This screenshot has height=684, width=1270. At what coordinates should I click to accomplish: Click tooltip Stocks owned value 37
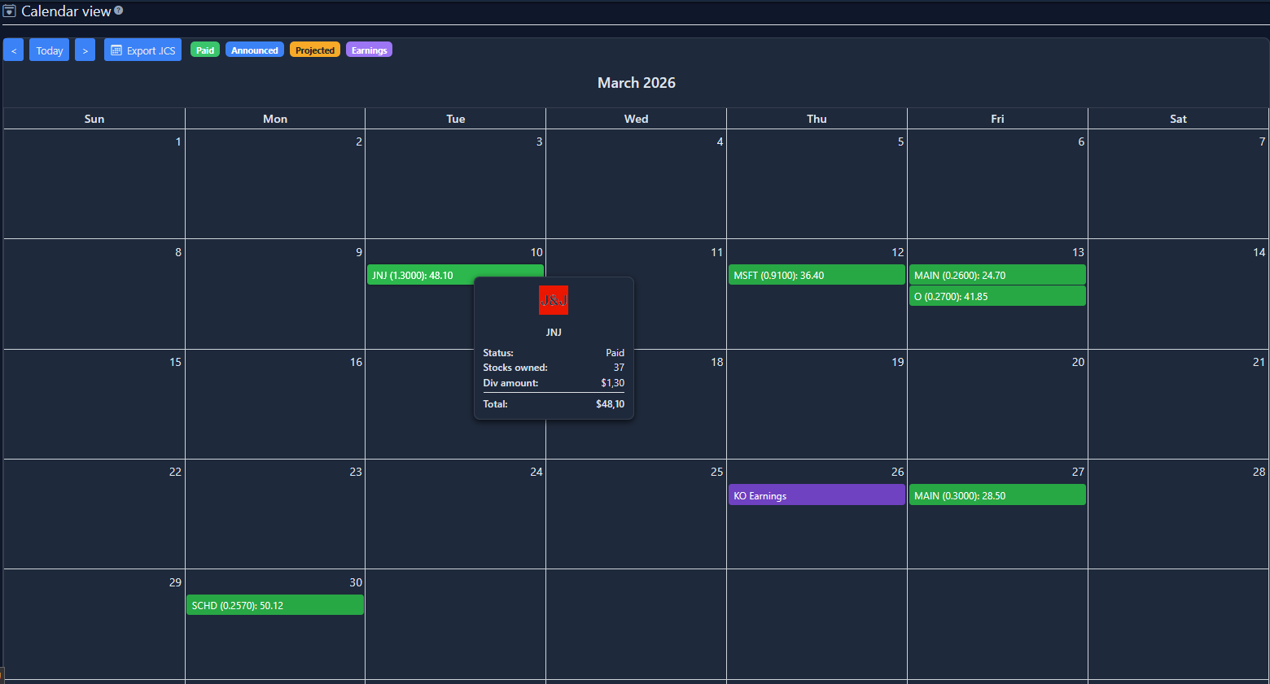[619, 368]
